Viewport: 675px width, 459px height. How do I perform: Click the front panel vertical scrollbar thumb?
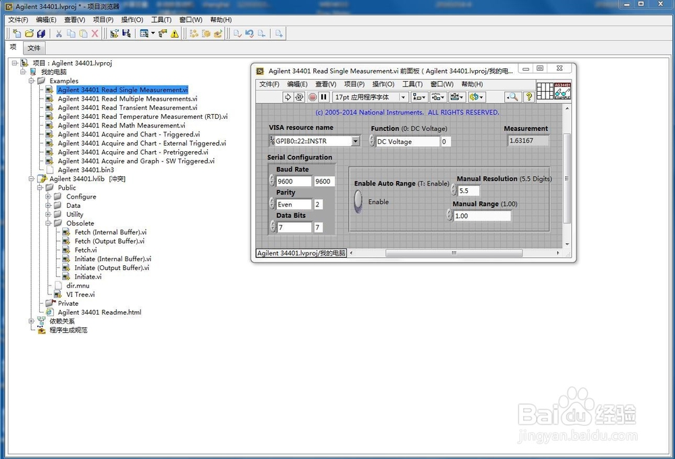coord(566,178)
